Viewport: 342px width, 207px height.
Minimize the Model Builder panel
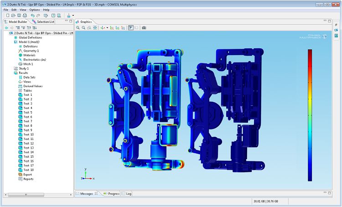(66, 21)
